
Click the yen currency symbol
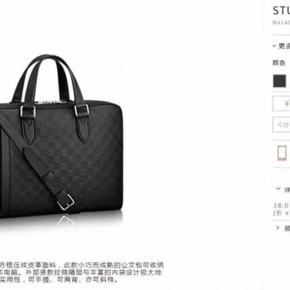(287, 103)
